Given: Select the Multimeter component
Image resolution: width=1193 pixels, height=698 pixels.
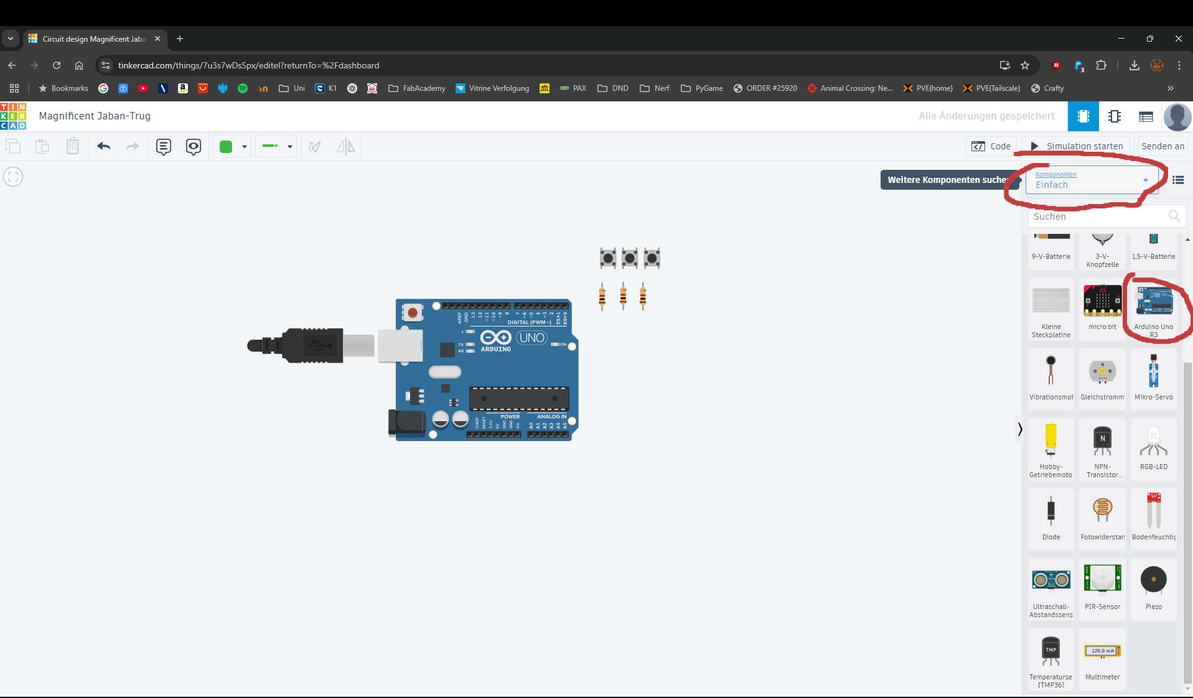Looking at the screenshot, I should 1102,659.
